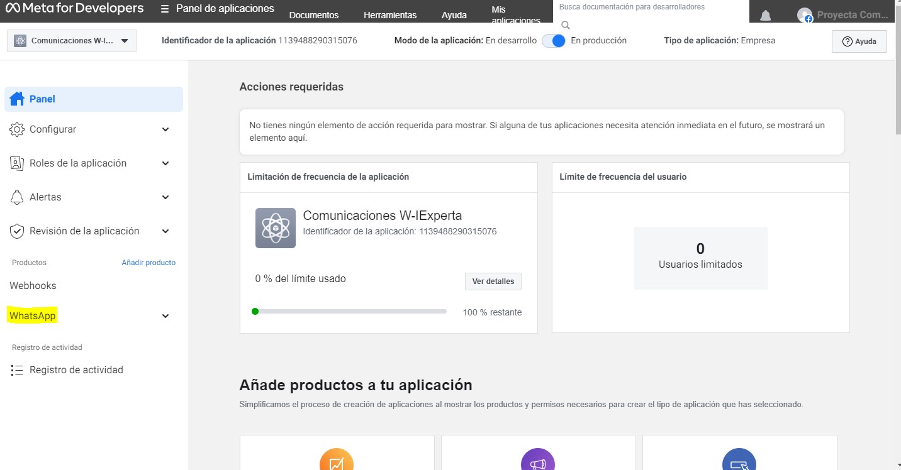The height and width of the screenshot is (470, 901).
Task: Open WhatsApp product in sidebar
Action: [x=33, y=315]
